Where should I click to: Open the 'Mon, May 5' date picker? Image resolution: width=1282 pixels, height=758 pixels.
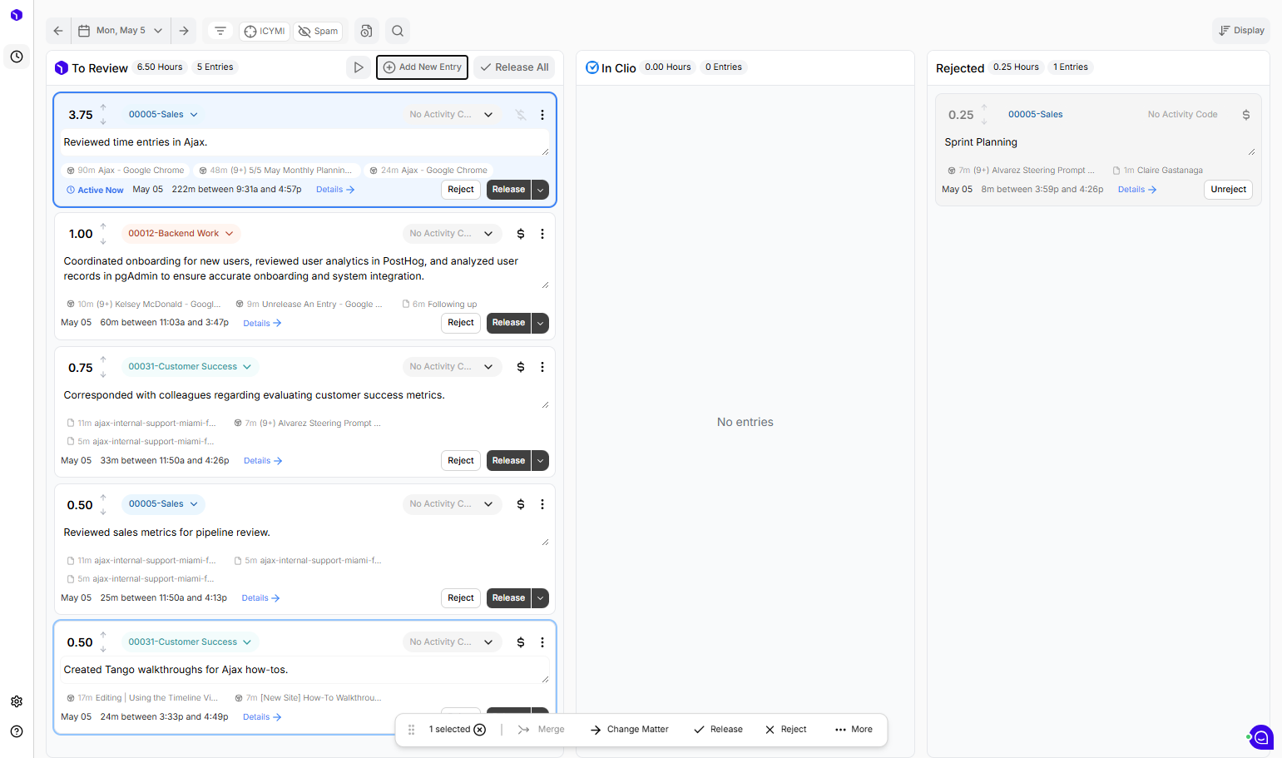click(x=121, y=31)
